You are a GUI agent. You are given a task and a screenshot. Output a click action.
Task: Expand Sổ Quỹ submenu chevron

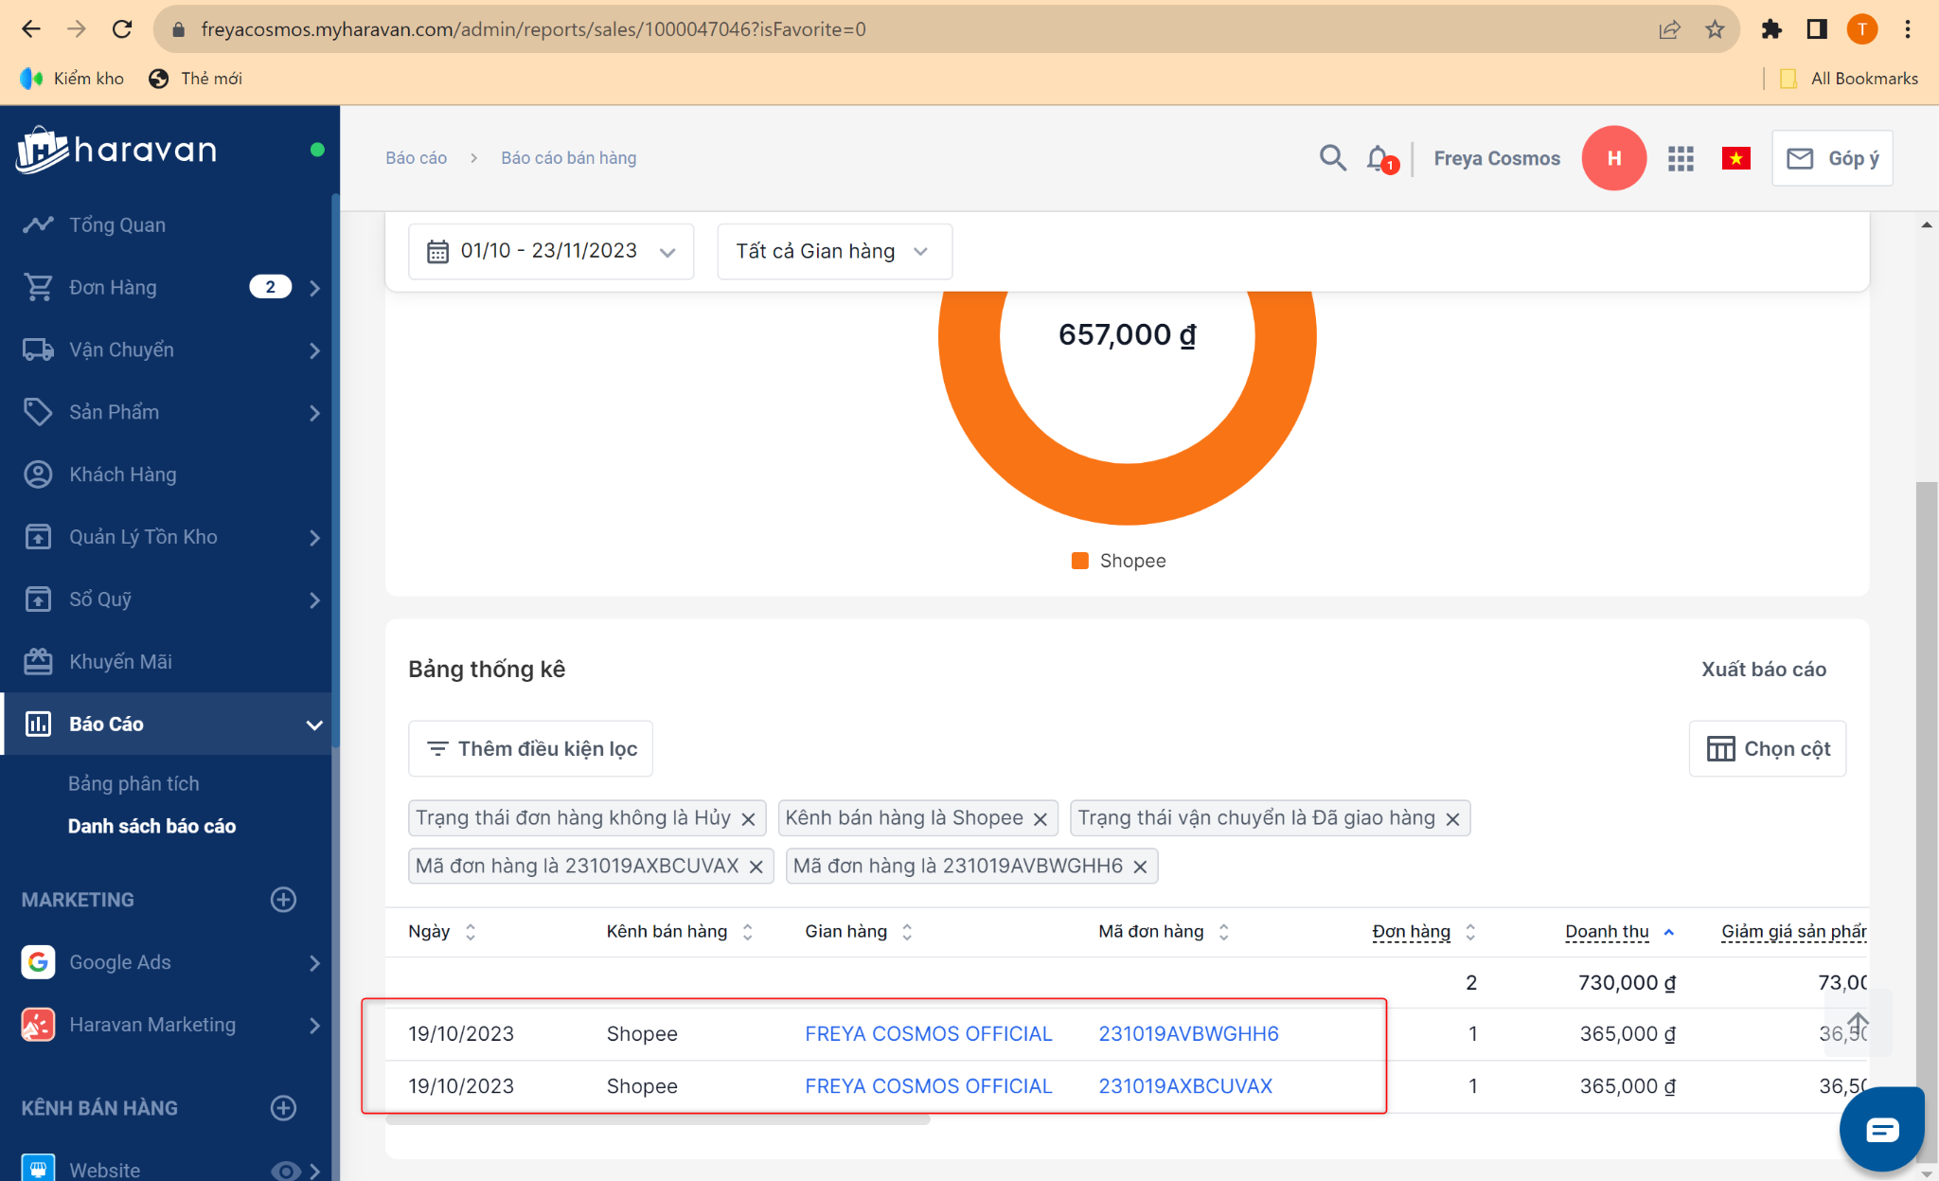pyautogui.click(x=314, y=600)
